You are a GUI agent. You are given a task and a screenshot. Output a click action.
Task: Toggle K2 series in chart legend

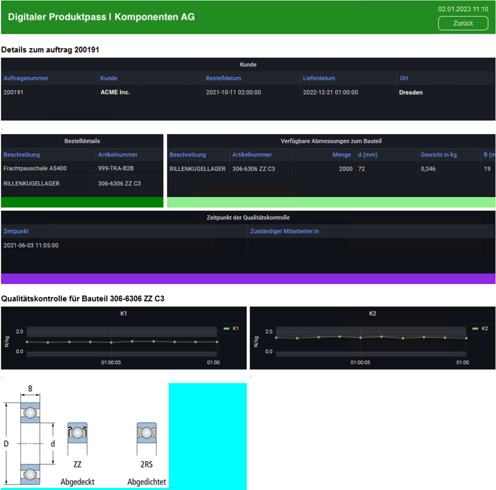(x=481, y=328)
